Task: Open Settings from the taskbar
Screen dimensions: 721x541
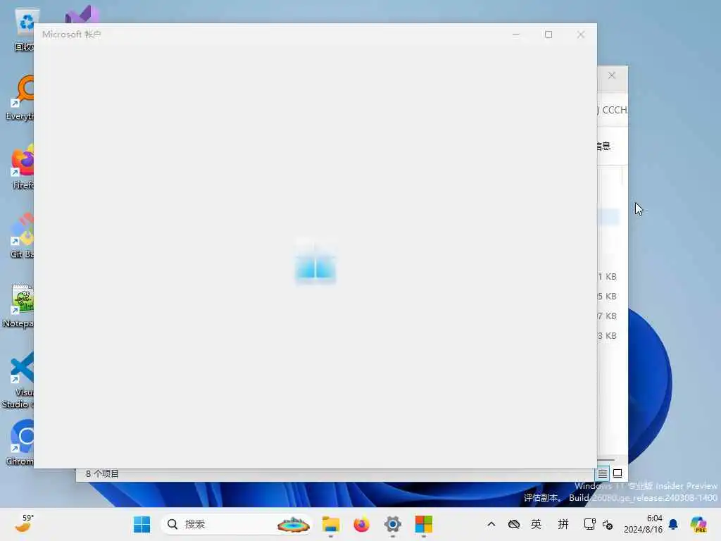Action: click(x=393, y=524)
